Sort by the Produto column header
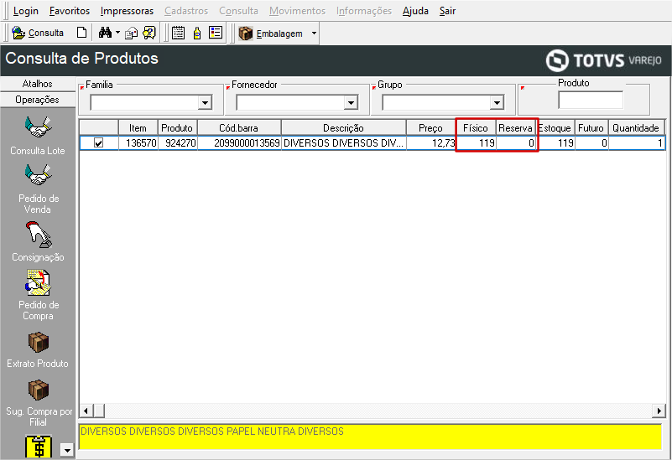672x460 pixels. pyautogui.click(x=177, y=128)
